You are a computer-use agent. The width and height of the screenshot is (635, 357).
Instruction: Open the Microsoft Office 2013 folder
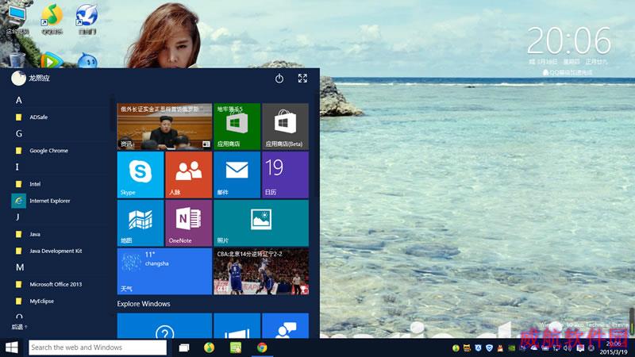tap(56, 284)
